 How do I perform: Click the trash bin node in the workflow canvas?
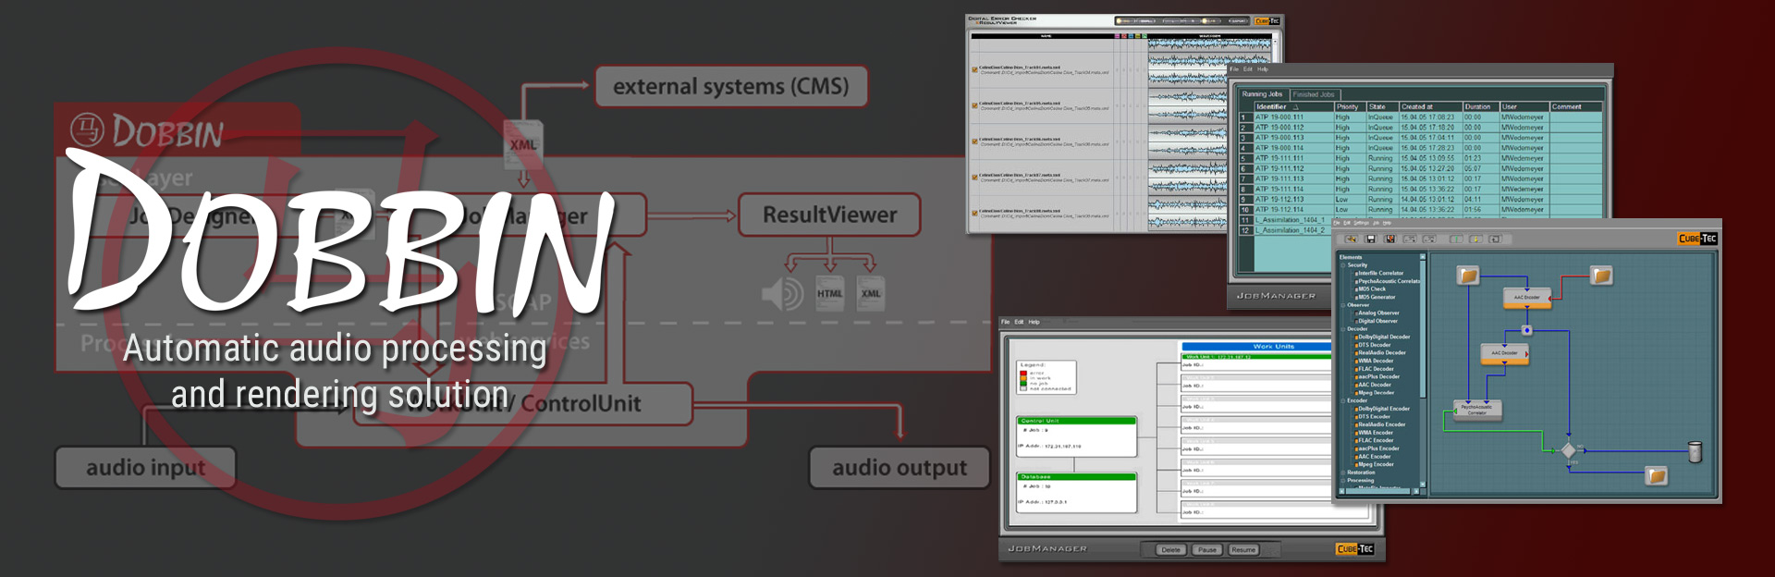click(1695, 451)
